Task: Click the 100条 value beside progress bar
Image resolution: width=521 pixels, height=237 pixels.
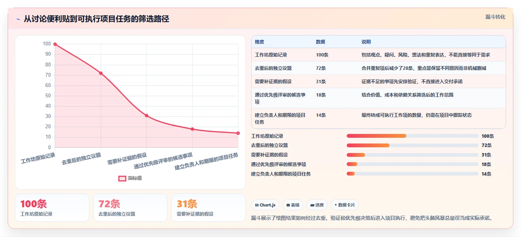Action: coord(488,136)
